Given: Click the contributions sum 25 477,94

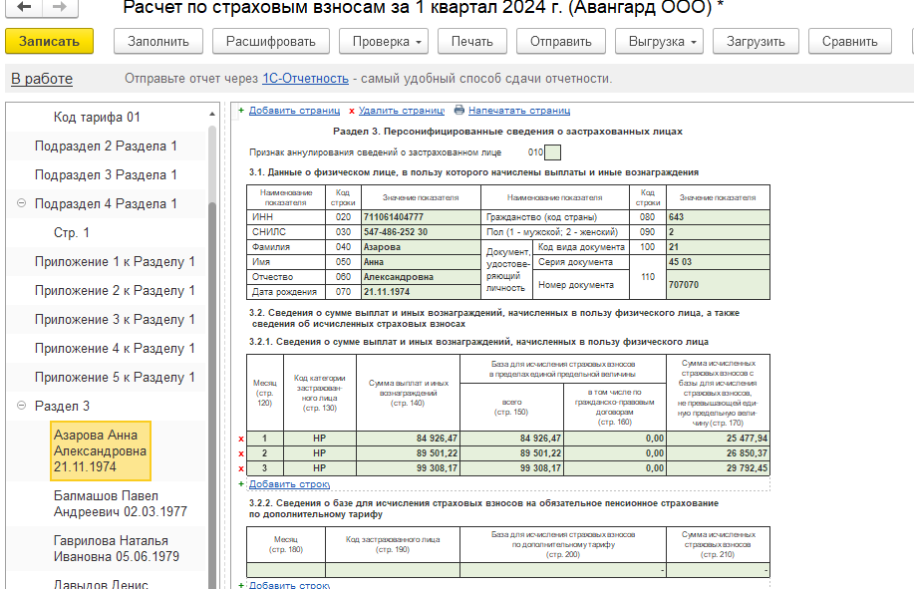Looking at the screenshot, I should pyautogui.click(x=718, y=439).
